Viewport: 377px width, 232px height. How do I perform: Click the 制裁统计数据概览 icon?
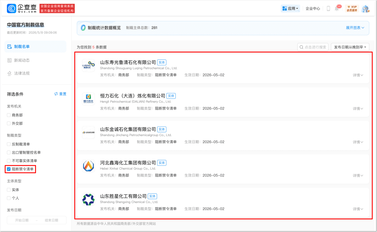coord(83,28)
